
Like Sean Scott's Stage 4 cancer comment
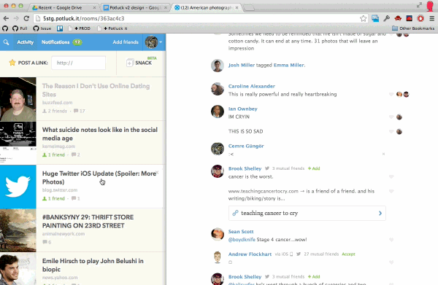pos(391,240)
